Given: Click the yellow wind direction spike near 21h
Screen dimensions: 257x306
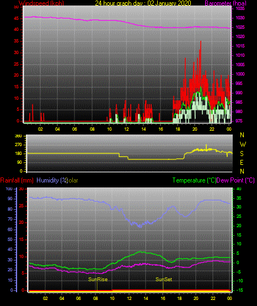Looking at the screenshot, I should tap(206, 147).
